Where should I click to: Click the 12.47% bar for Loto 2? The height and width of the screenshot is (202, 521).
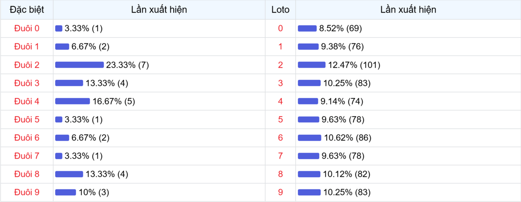(311, 65)
